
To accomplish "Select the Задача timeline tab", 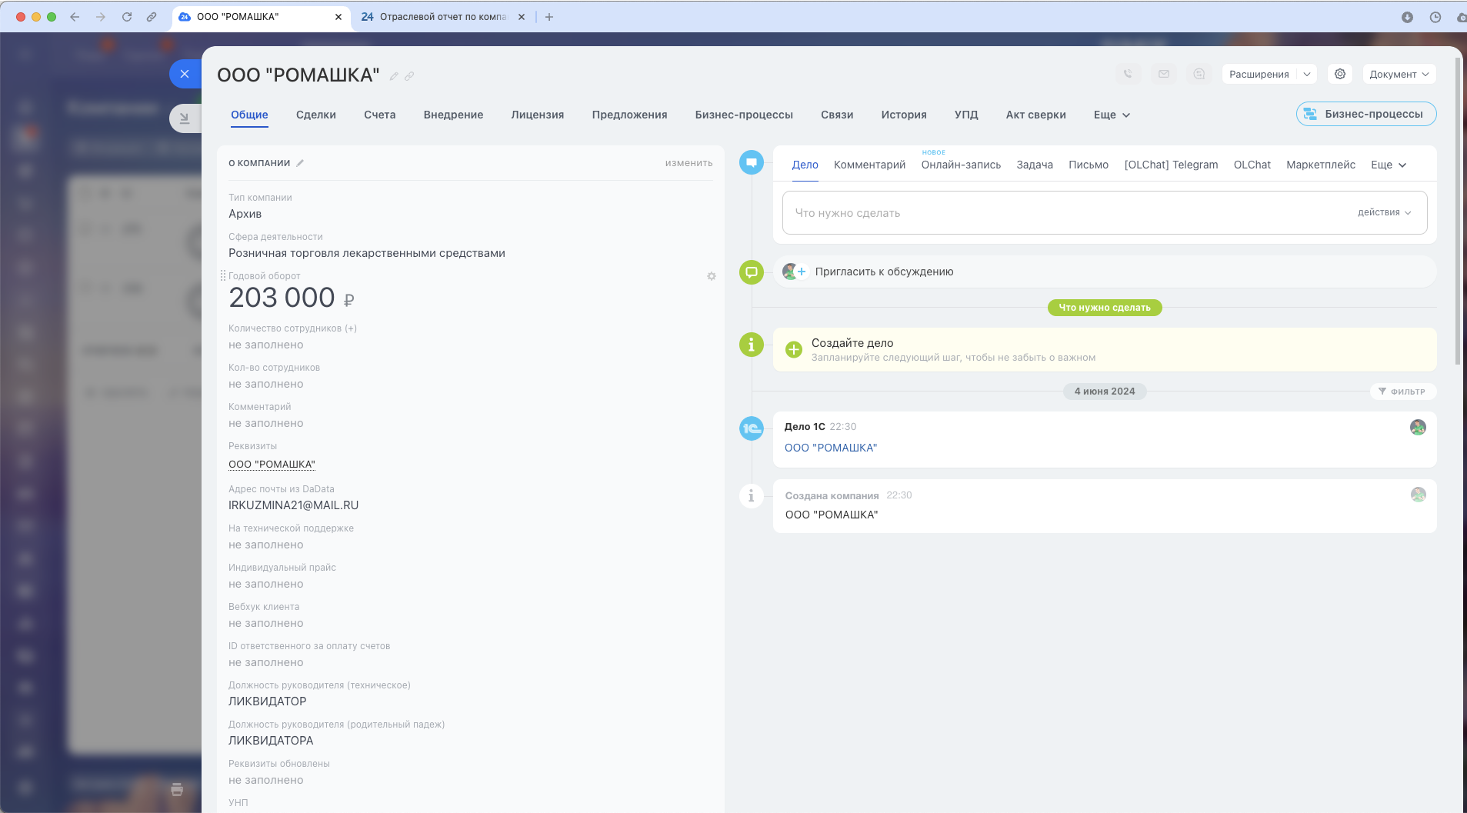I will point(1035,165).
